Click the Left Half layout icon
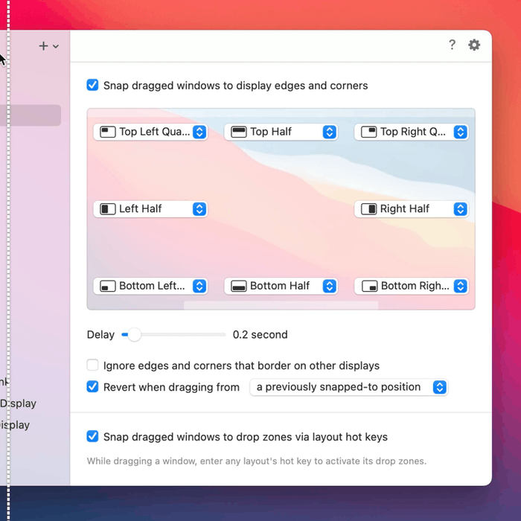The image size is (521, 521). [x=109, y=209]
